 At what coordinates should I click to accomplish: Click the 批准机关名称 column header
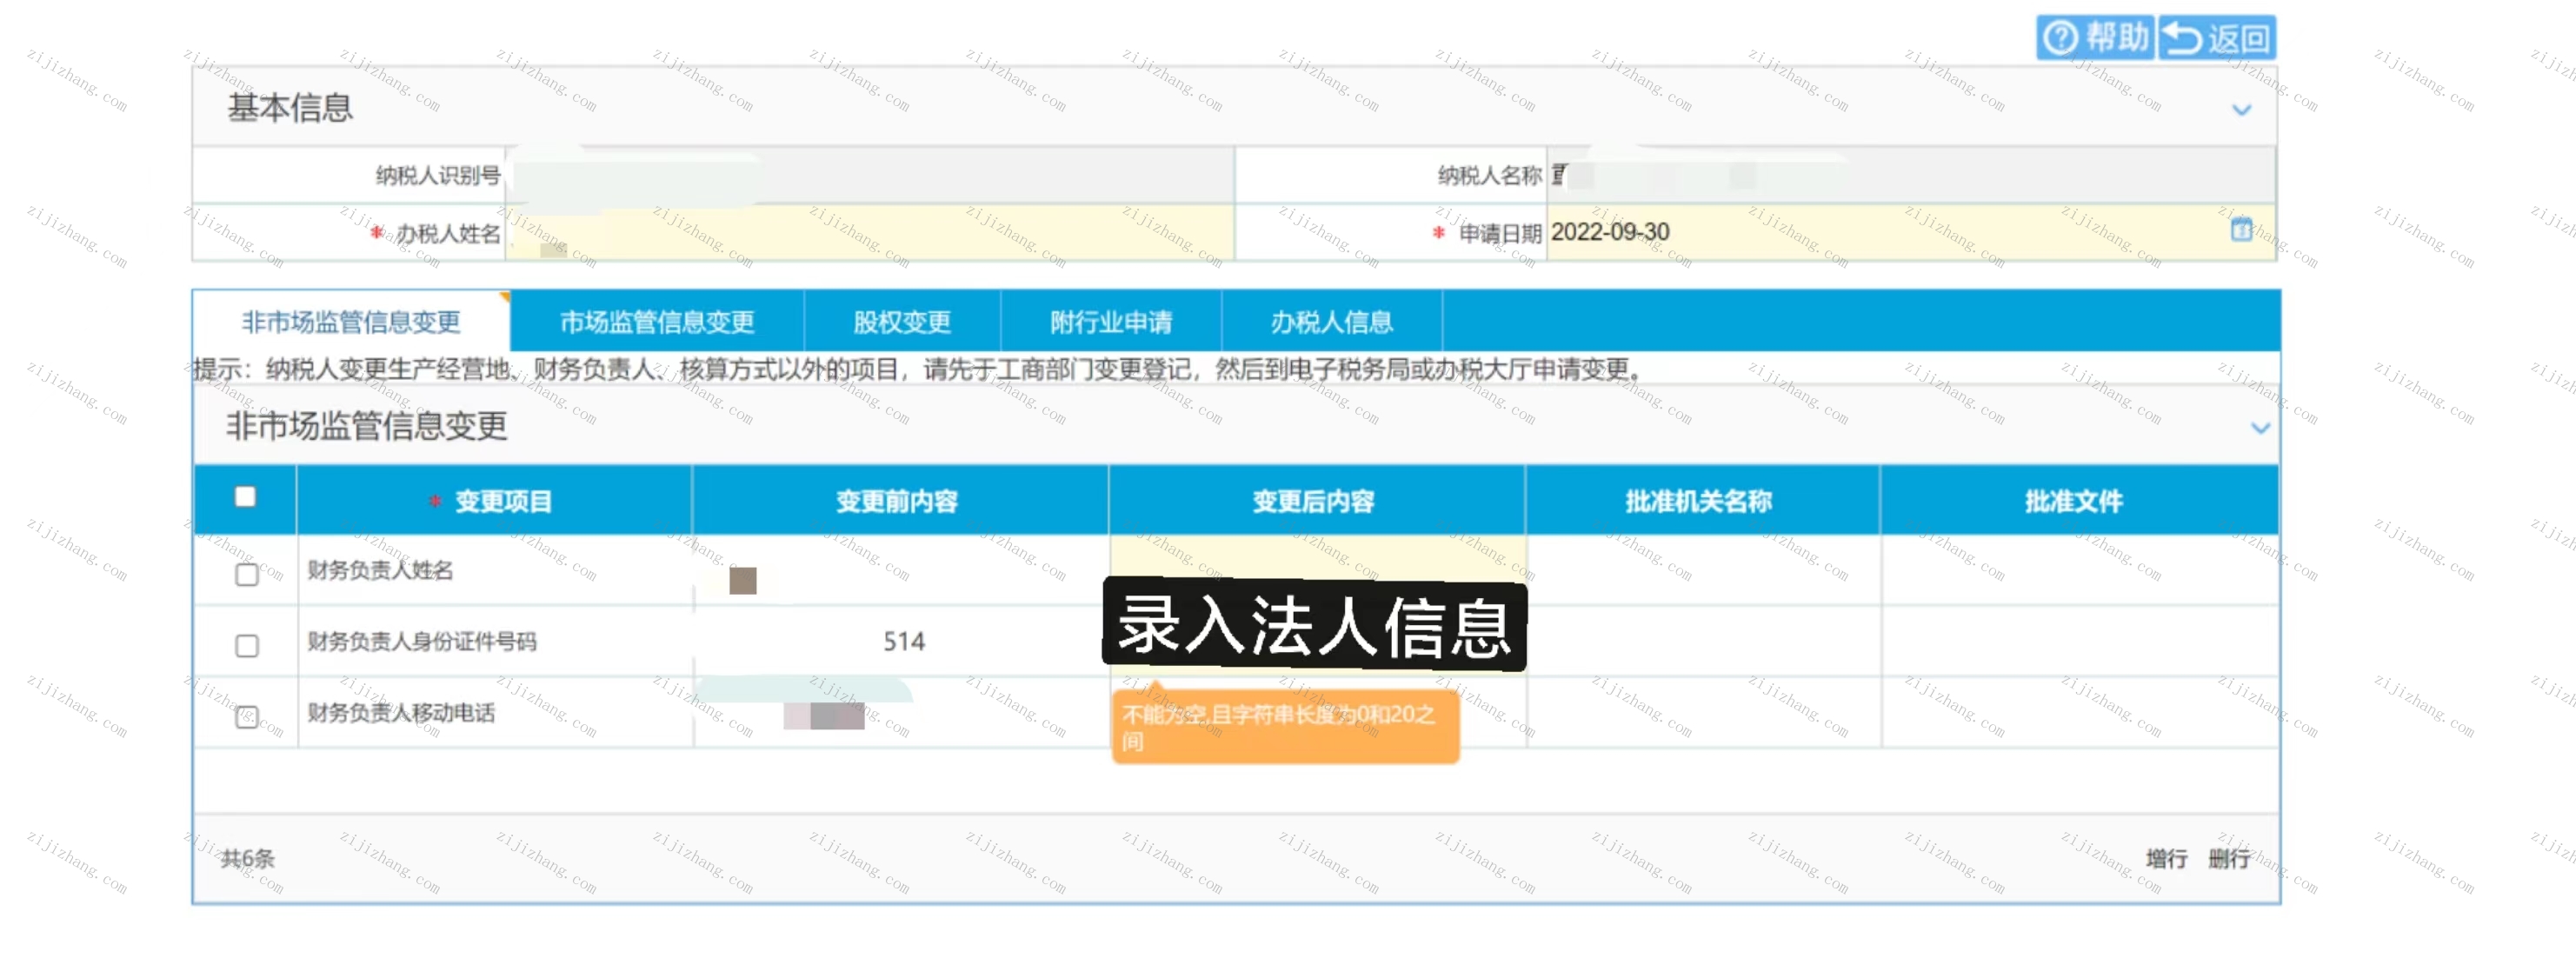pyautogui.click(x=1701, y=501)
